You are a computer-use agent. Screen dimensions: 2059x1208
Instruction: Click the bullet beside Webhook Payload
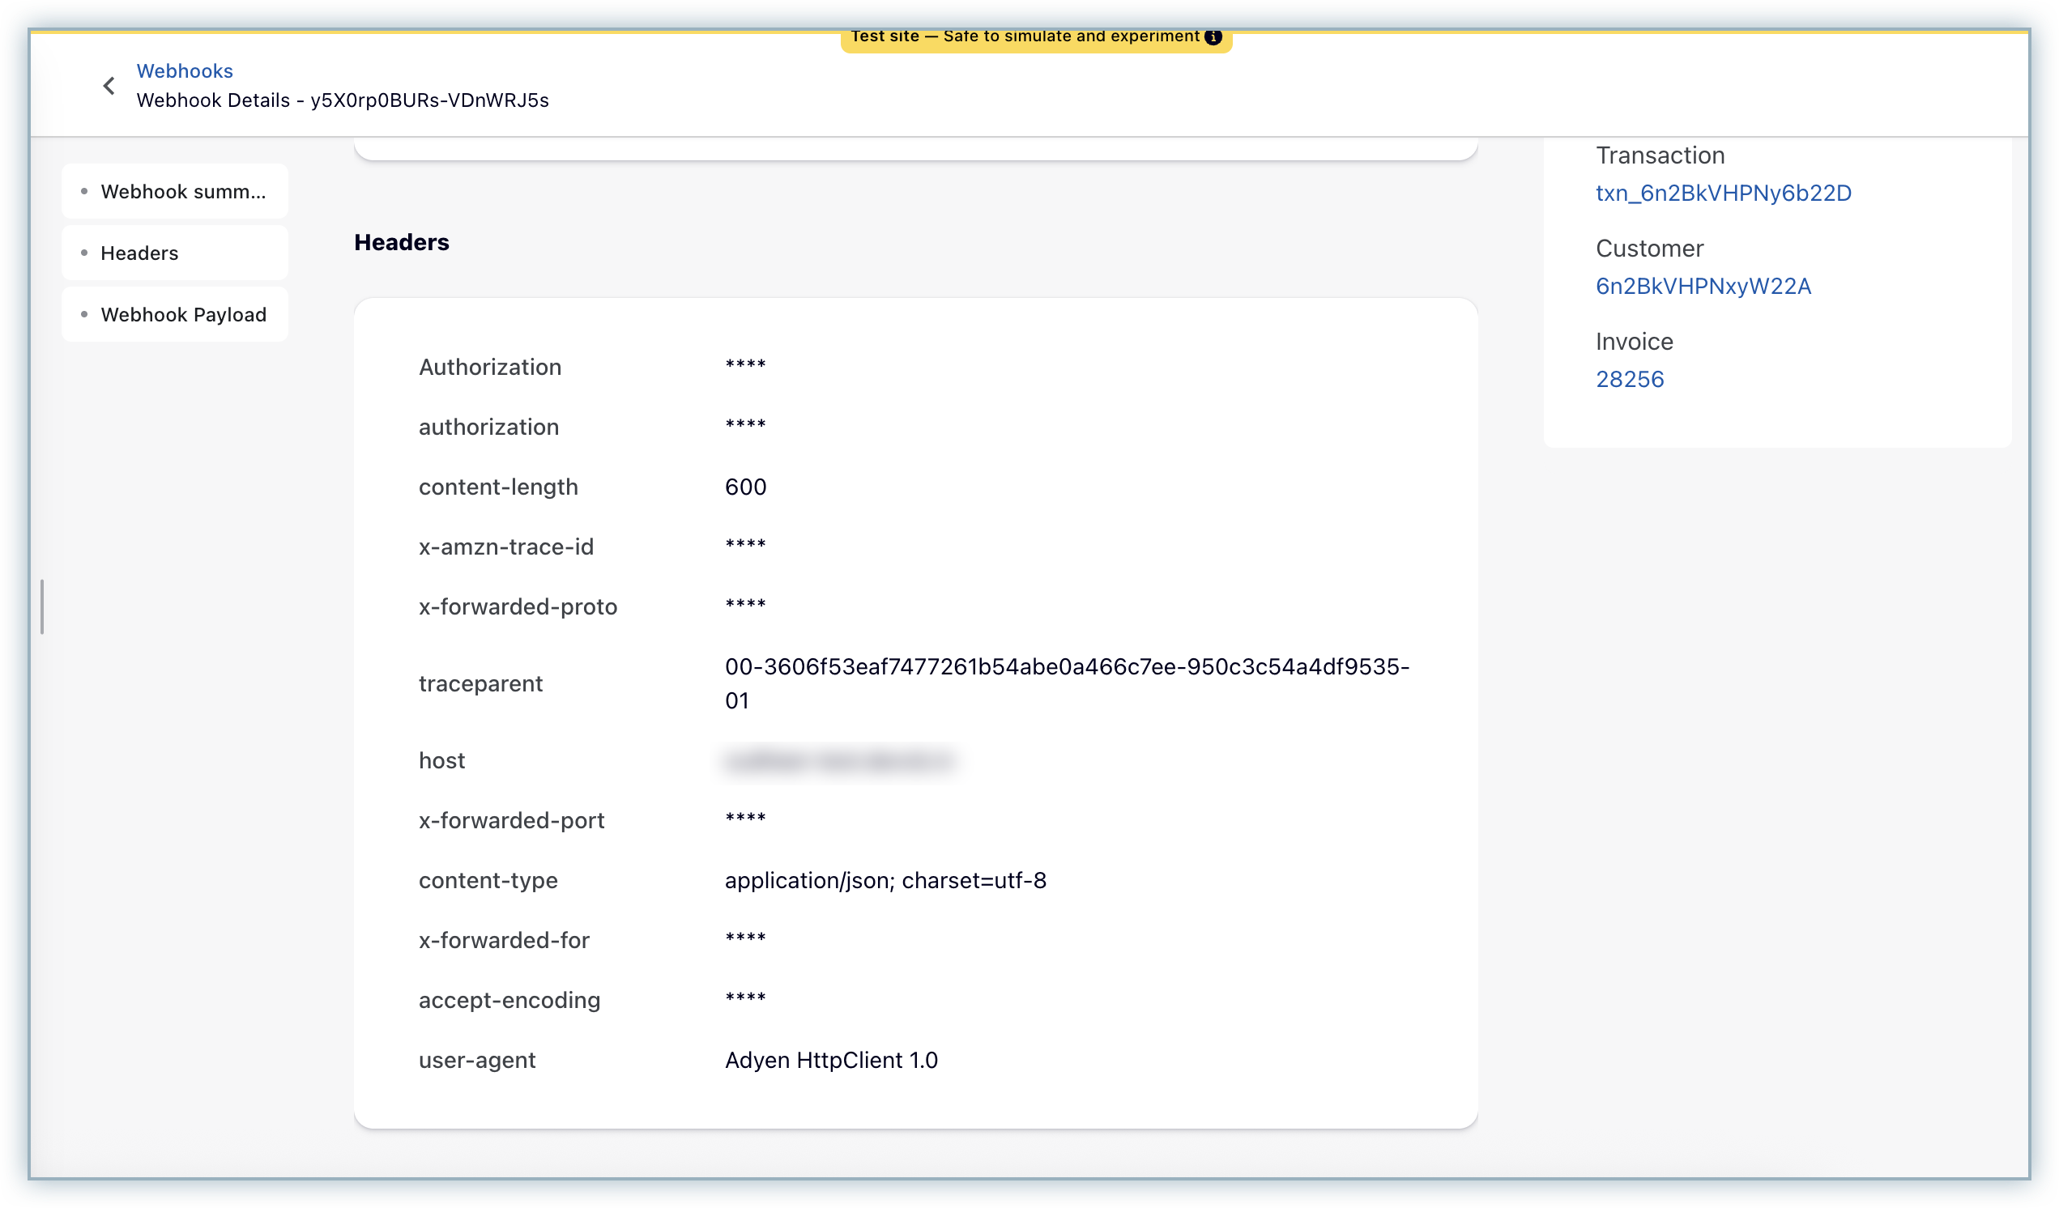pos(84,314)
